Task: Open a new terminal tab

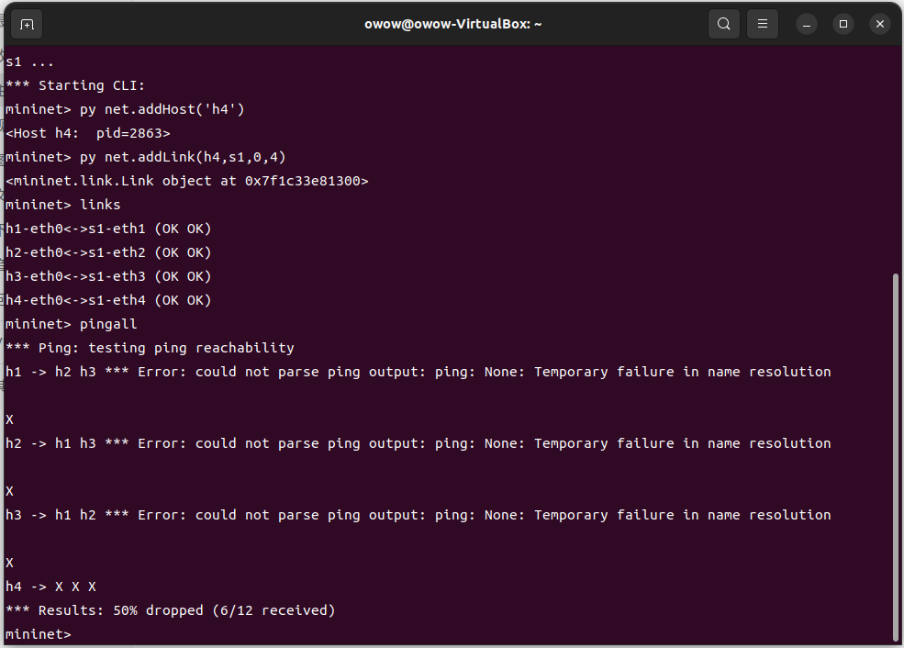Action: coord(27,24)
